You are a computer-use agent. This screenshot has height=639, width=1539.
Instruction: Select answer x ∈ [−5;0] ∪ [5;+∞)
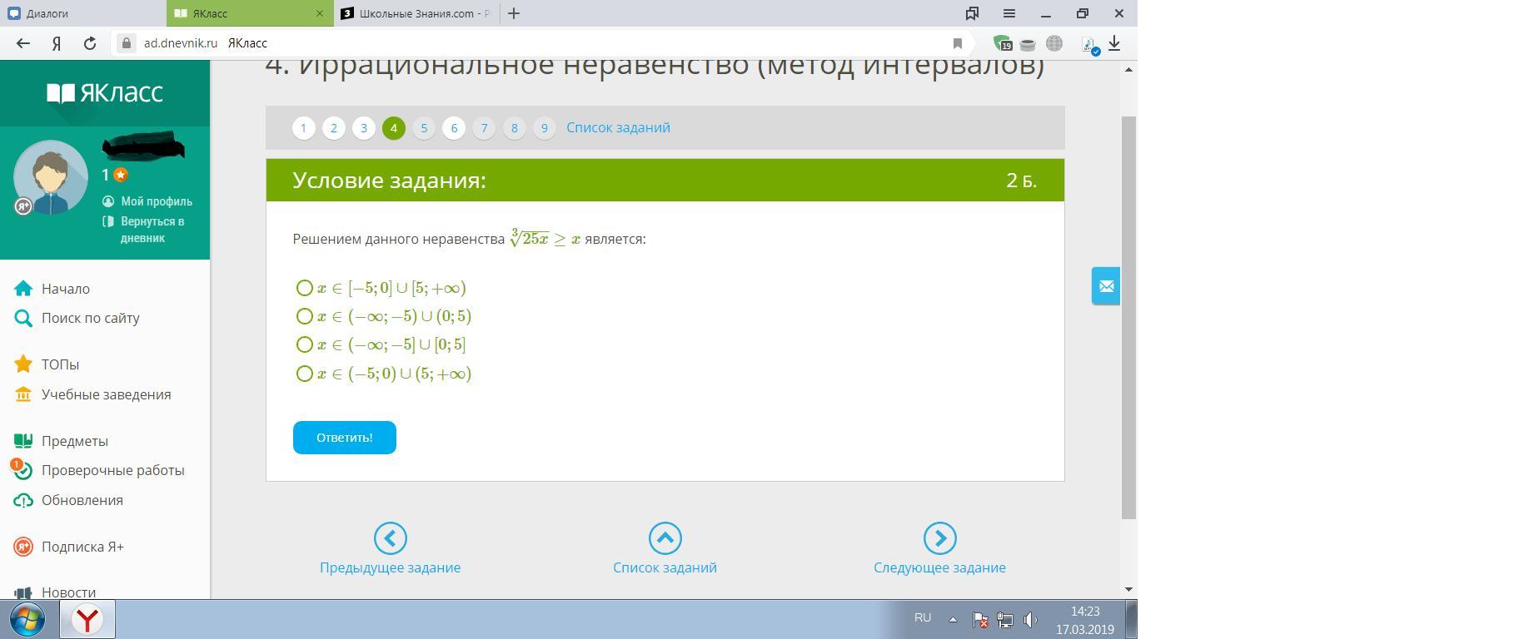point(305,288)
